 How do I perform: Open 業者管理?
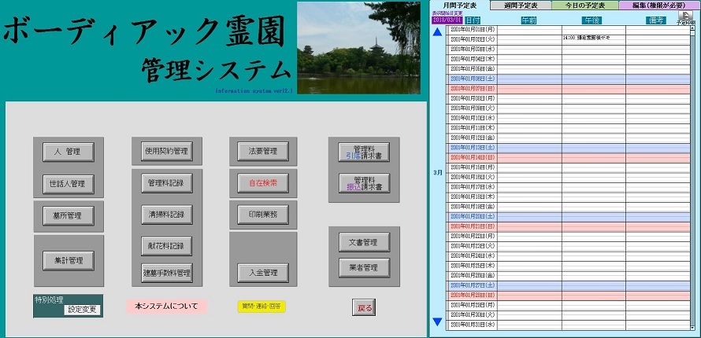point(364,268)
